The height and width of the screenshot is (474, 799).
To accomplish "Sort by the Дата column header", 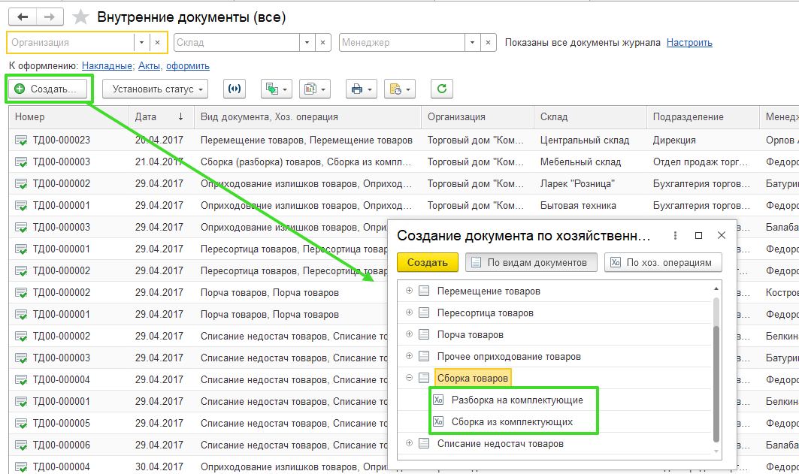I will tap(162, 117).
